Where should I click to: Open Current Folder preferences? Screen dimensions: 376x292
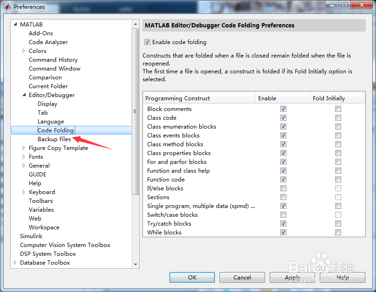point(48,86)
